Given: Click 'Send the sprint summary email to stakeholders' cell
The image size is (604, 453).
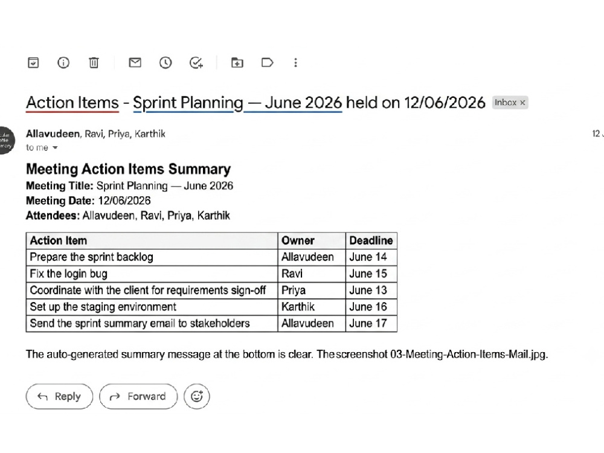Looking at the screenshot, I should tap(152, 324).
